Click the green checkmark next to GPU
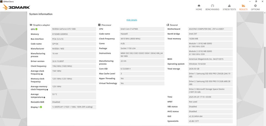Image resolution: width=266 pixels, height=126 pixels. pyautogui.click(x=37, y=29)
